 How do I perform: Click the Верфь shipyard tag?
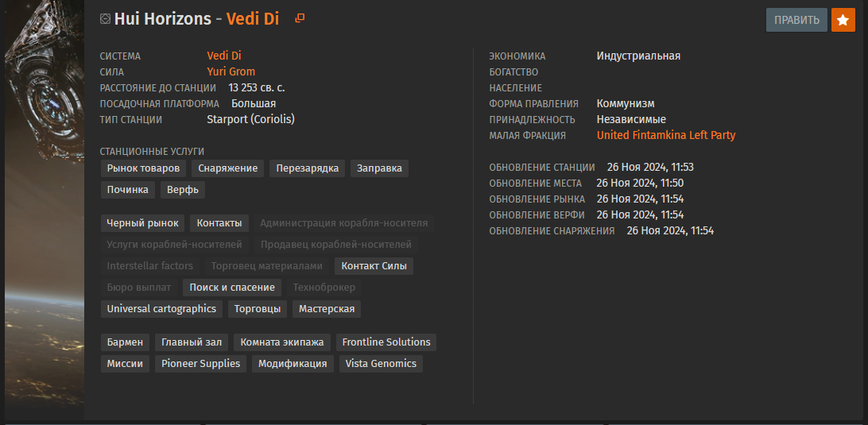tap(183, 190)
